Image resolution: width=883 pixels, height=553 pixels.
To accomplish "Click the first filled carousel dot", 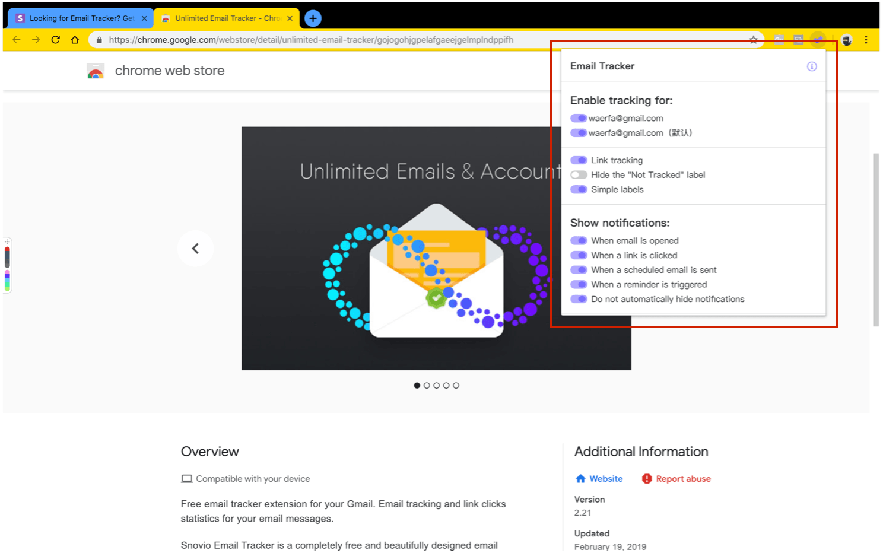I will click(x=417, y=386).
